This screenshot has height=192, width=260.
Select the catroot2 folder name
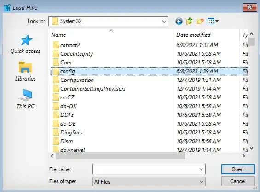pyautogui.click(x=70, y=45)
